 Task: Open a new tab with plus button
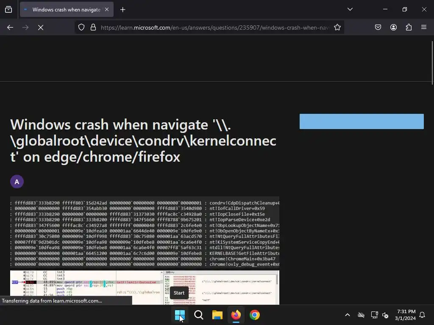(122, 10)
